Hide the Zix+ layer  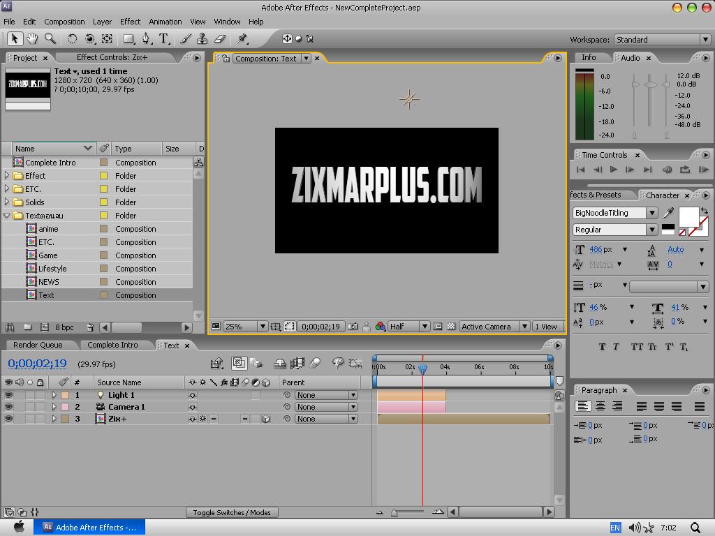click(x=8, y=419)
